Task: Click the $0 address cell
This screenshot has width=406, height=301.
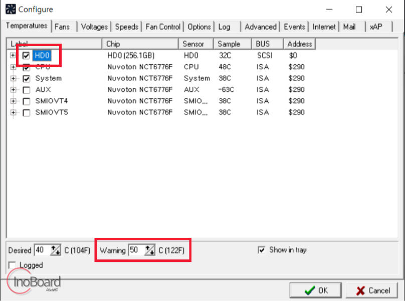Action: coord(293,56)
